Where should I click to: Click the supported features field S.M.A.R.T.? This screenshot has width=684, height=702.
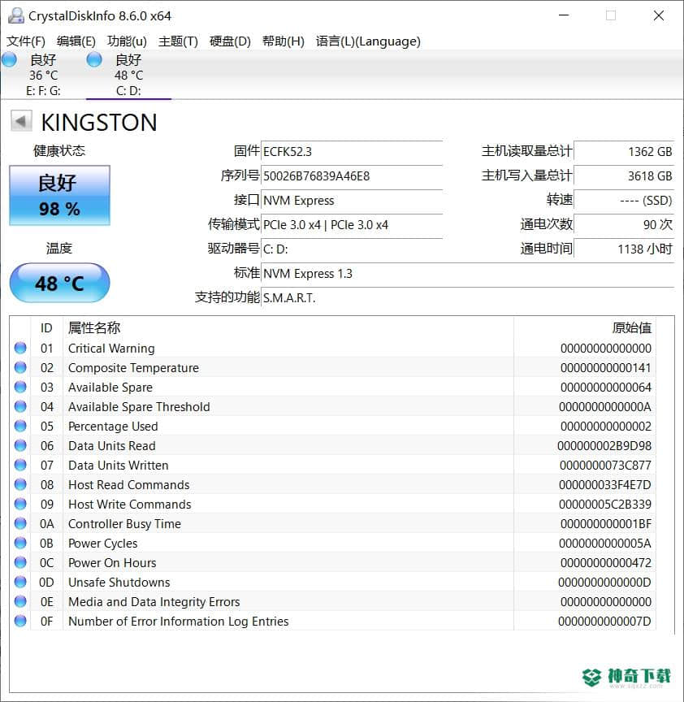pos(468,297)
